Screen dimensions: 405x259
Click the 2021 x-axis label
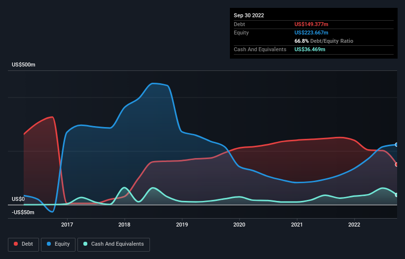[297, 225]
